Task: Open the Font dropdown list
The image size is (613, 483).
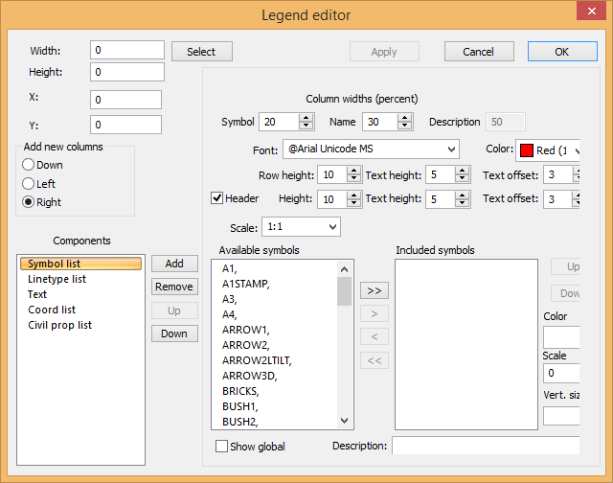Action: point(450,149)
